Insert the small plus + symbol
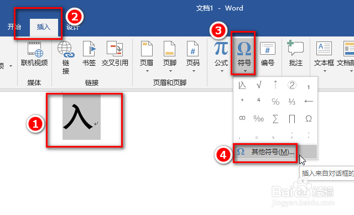354x215 pixels. pyautogui.click(x=242, y=99)
